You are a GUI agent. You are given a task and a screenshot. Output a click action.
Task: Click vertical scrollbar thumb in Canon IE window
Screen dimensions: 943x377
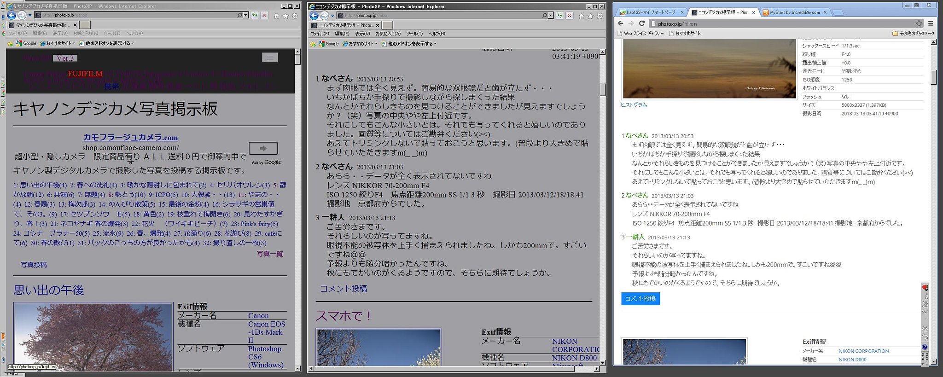pos(297,59)
